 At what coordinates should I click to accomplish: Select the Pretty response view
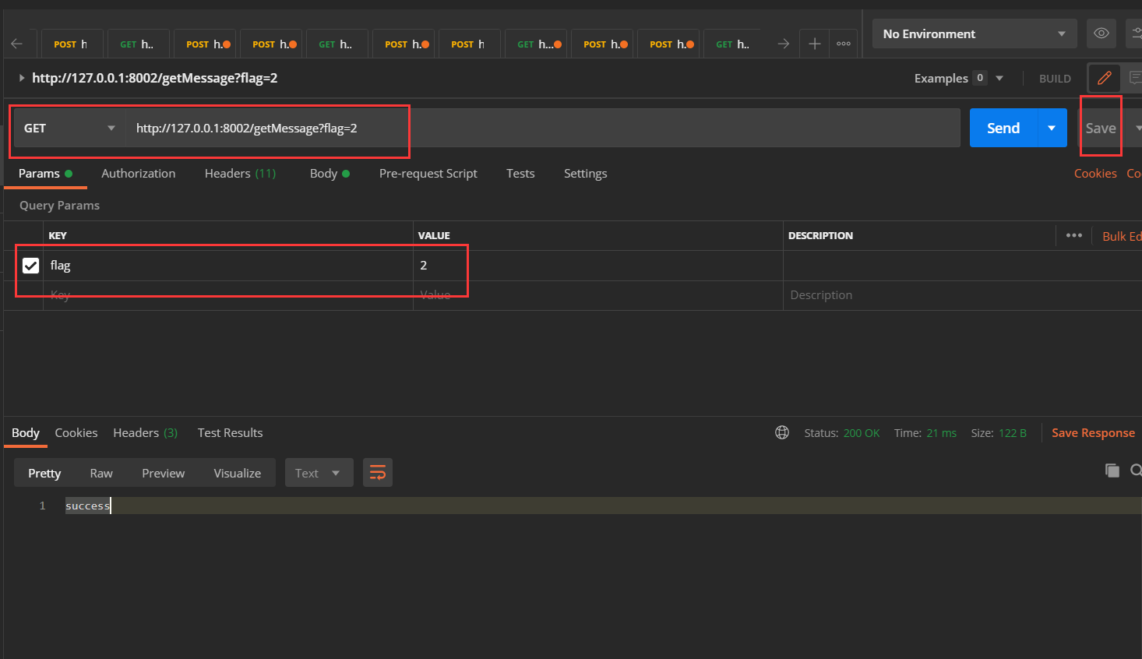pyautogui.click(x=44, y=473)
